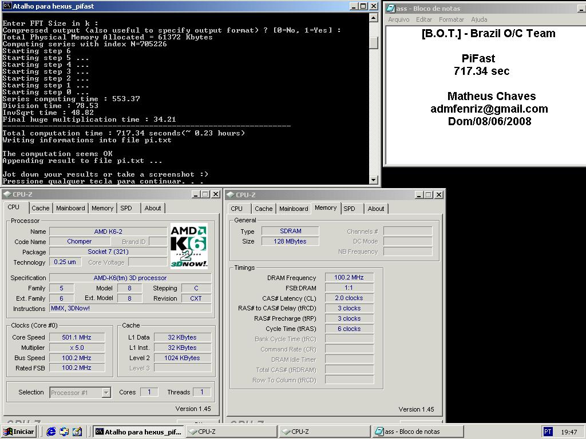Select Memory tab in left CPU-Z window
The width and height of the screenshot is (586, 439).
click(x=102, y=208)
